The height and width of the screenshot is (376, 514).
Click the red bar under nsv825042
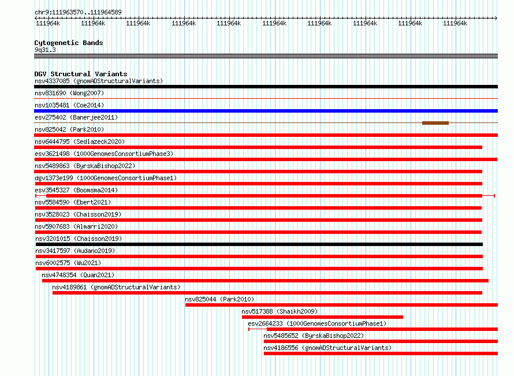(266, 135)
